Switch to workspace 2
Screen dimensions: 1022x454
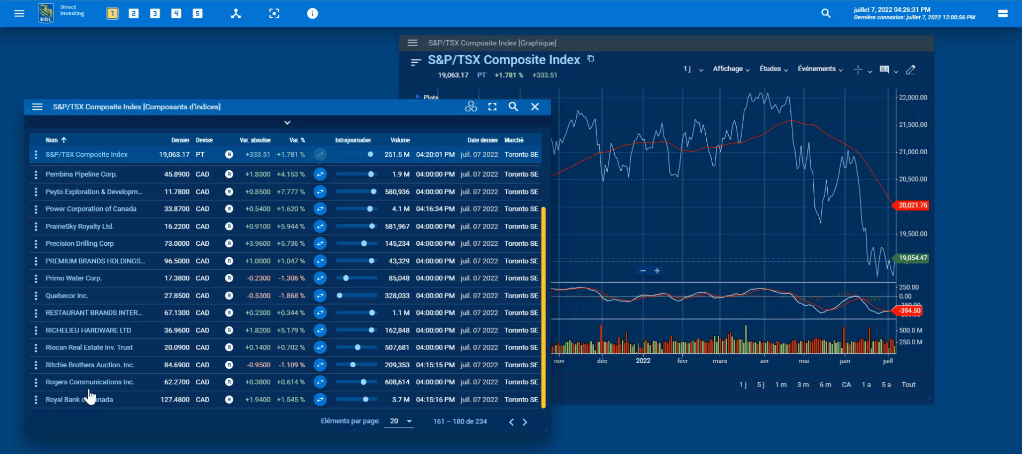coord(134,13)
